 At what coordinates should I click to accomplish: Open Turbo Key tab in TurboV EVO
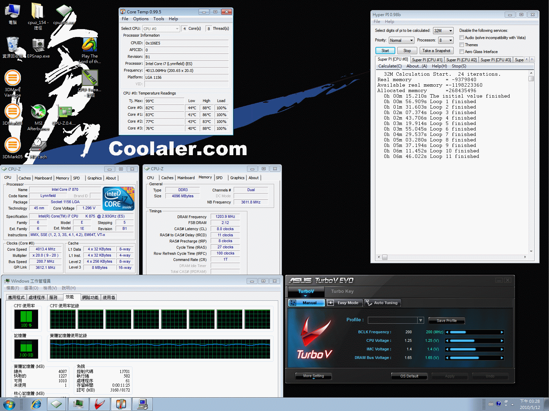pyautogui.click(x=342, y=291)
